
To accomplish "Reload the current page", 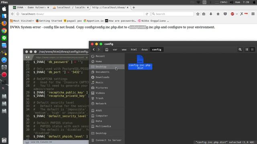I will pos(147,14).
